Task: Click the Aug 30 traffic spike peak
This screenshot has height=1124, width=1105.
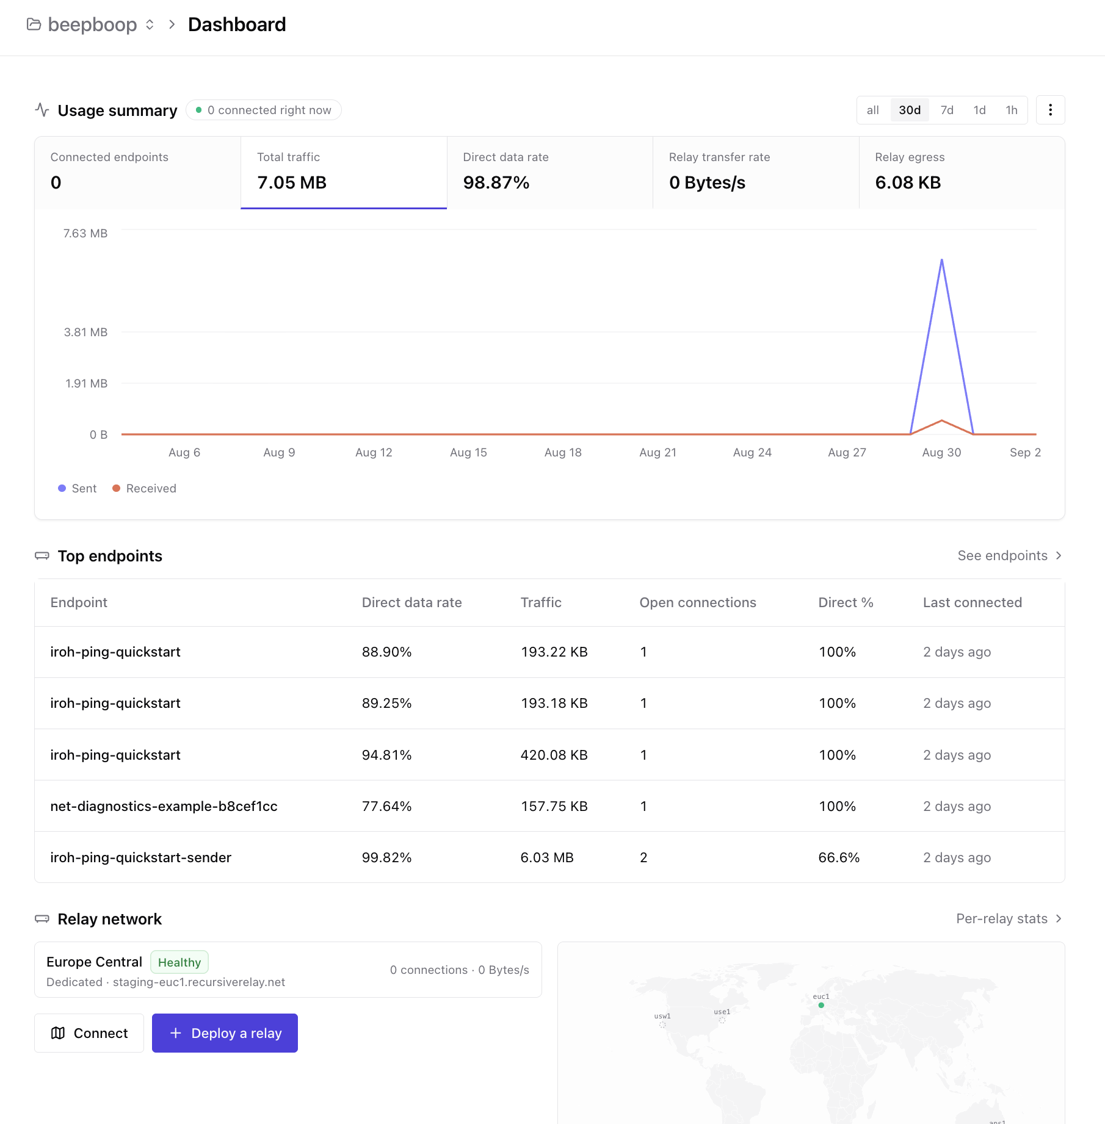Action: pos(942,260)
